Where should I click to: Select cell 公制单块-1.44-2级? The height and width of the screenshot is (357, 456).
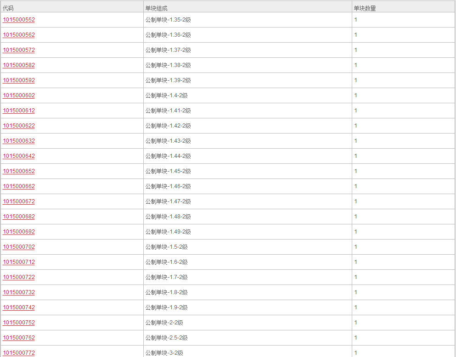point(248,156)
